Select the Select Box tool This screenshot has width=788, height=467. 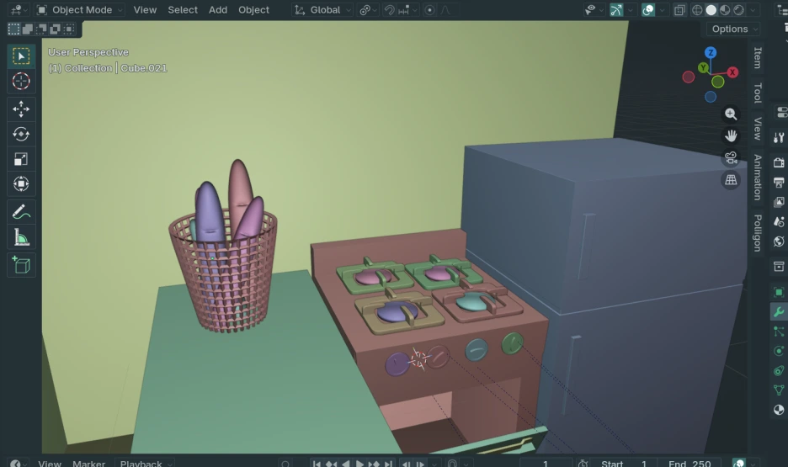pos(21,56)
